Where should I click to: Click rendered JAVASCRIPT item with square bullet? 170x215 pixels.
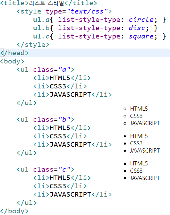145,178
